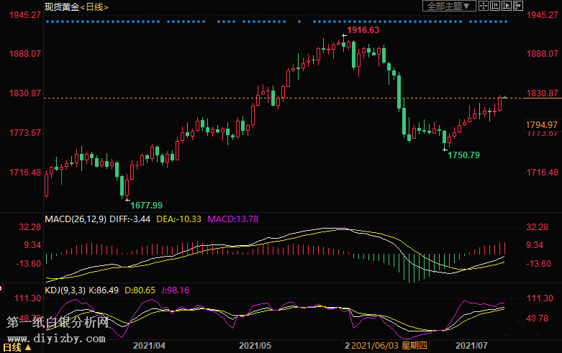Click the <日线> period label in title
Screen dimensions: 562x353
coord(94,7)
